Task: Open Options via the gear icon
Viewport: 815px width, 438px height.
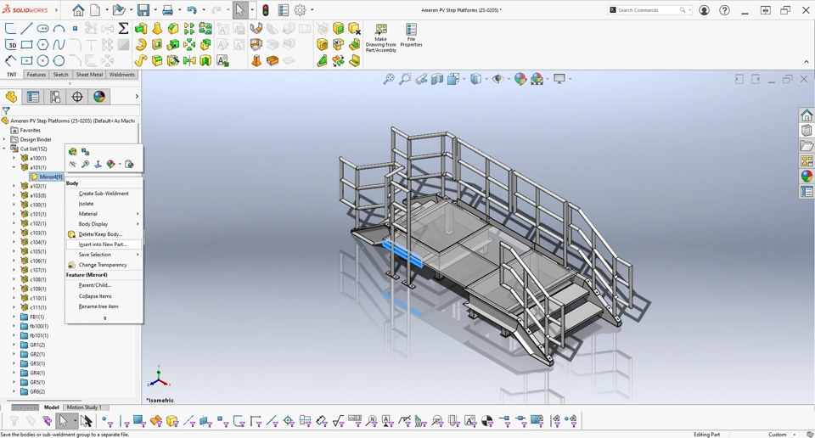Action: click(300, 10)
